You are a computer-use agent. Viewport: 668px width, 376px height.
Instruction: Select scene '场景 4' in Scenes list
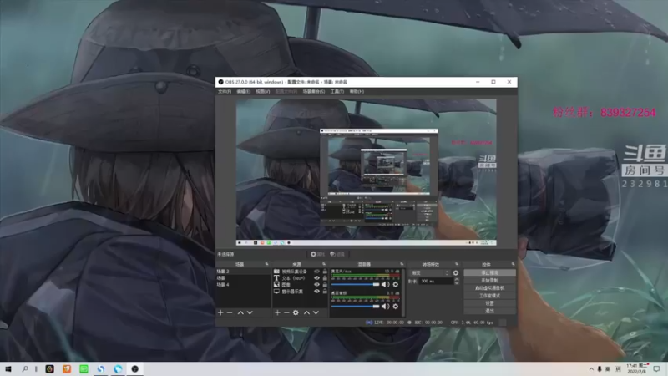243,284
